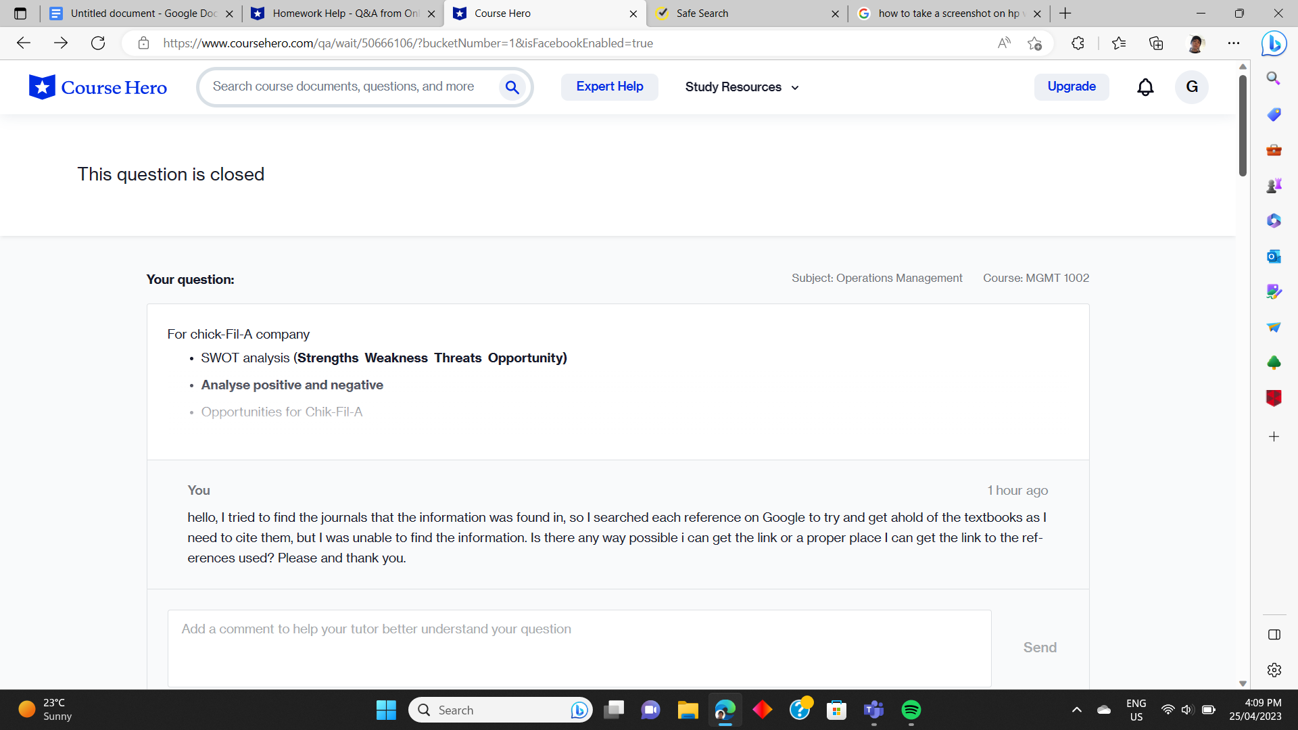Click the page vertical scrollbar thumb

1243,125
